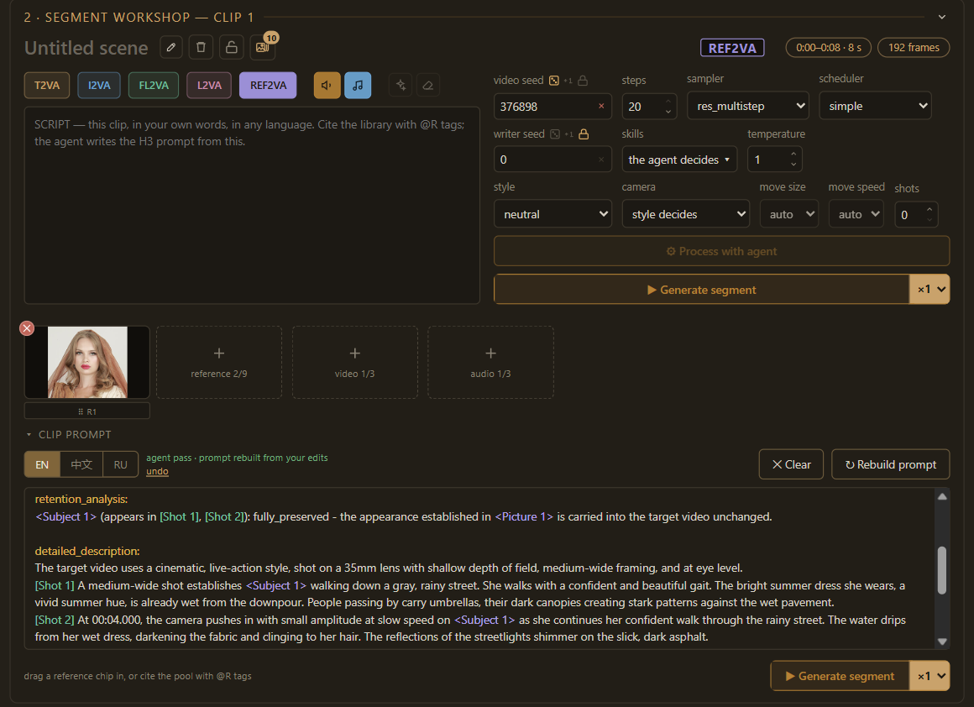The image size is (974, 707).
Task: Click the 192 frames badge
Action: tap(914, 47)
